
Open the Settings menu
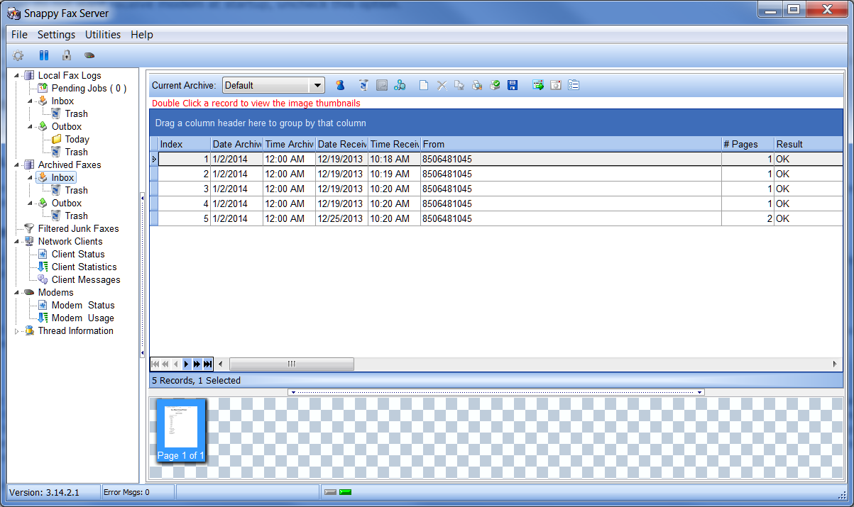point(56,35)
